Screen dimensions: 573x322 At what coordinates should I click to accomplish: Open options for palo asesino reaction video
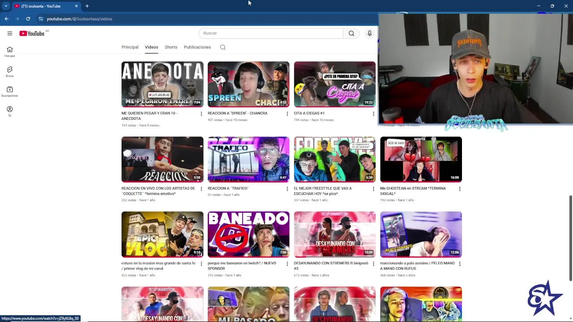[x=459, y=263]
